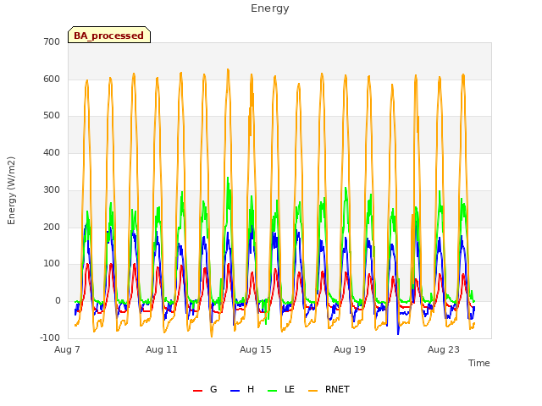Click the 500 y-axis tick label
542x406 pixels.
click(52, 115)
